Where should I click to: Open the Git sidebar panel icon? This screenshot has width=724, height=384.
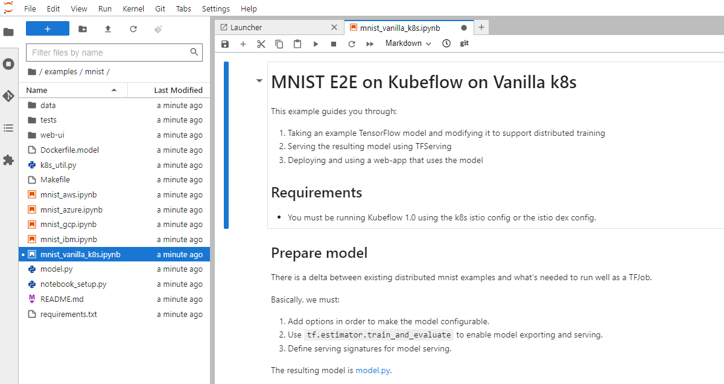point(8,96)
